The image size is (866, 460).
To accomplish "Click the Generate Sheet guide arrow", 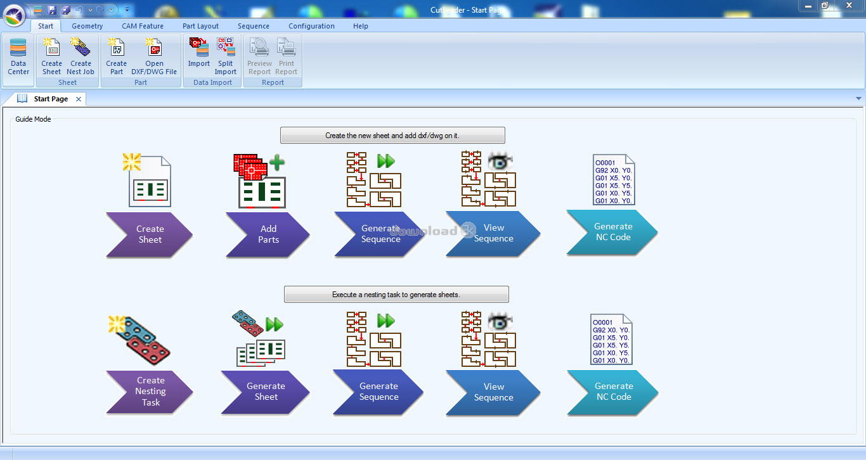I will coord(266,392).
